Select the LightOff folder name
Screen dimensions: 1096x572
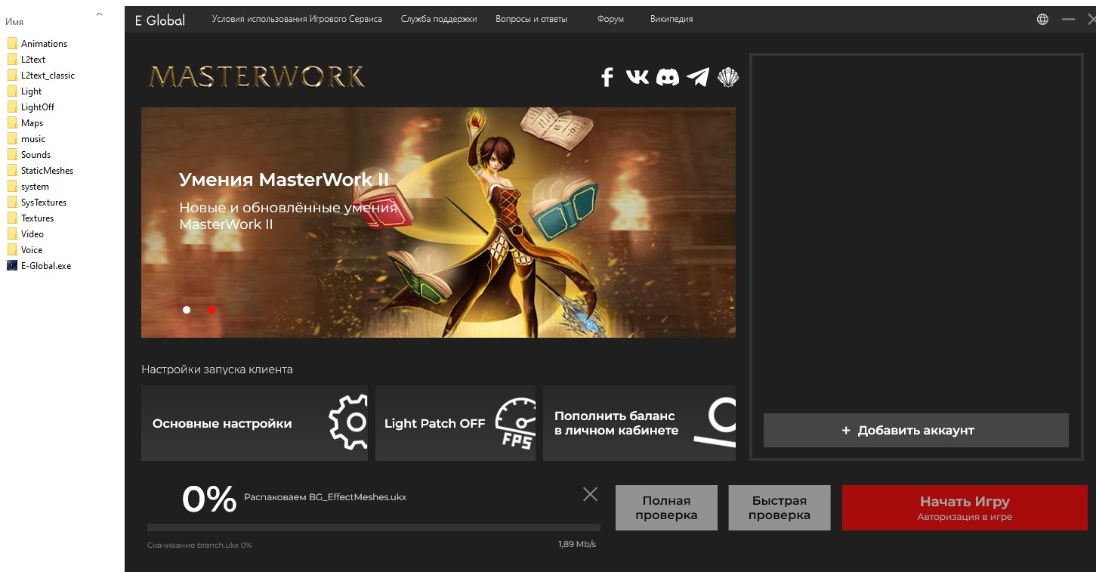click(38, 107)
